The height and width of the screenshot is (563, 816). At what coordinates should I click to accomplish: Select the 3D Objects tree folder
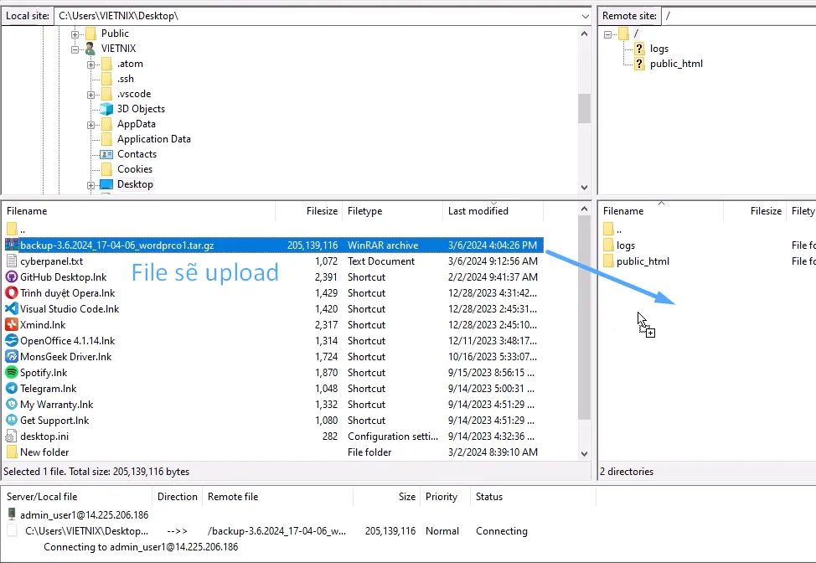[140, 109]
